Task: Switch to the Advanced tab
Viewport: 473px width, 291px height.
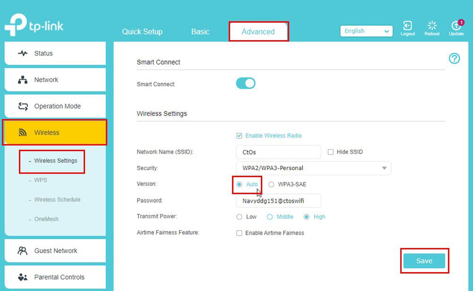Action: [x=258, y=32]
